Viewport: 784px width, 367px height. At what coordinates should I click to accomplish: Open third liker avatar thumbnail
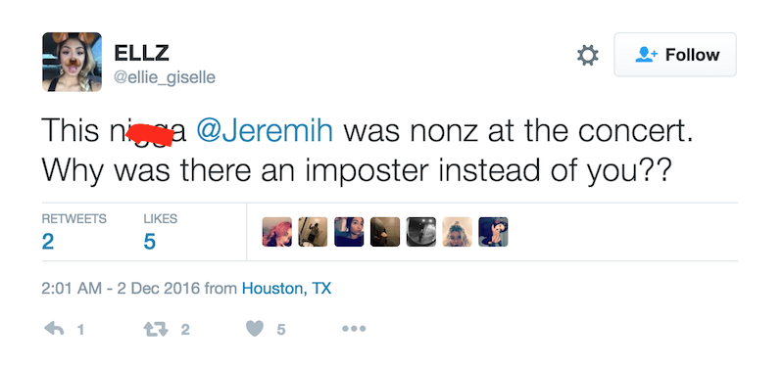(x=349, y=232)
